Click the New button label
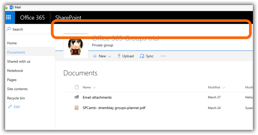258x135 pixels. click(102, 56)
